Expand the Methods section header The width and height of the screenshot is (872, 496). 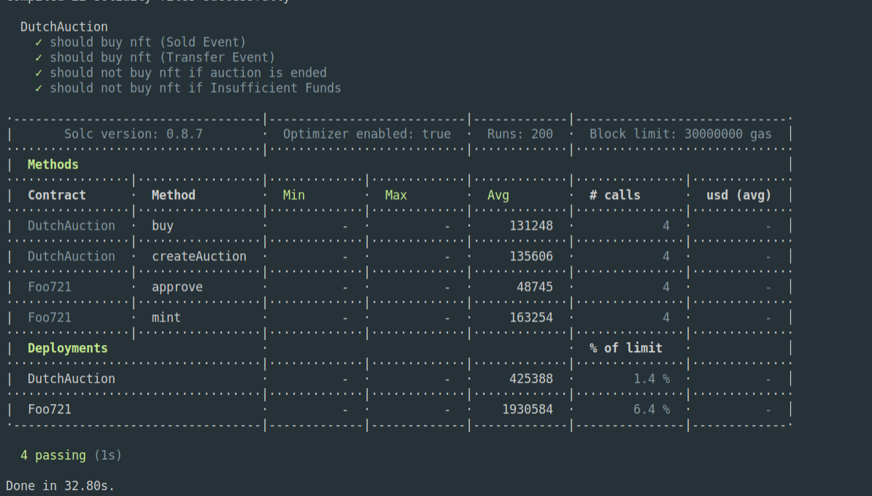[x=53, y=164]
